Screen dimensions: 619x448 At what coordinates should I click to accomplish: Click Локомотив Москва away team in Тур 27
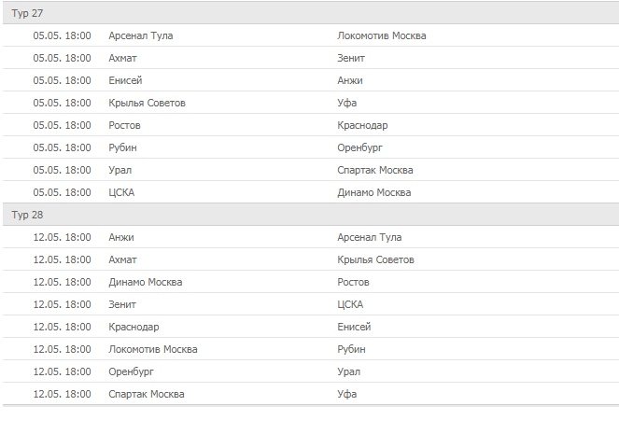382,35
